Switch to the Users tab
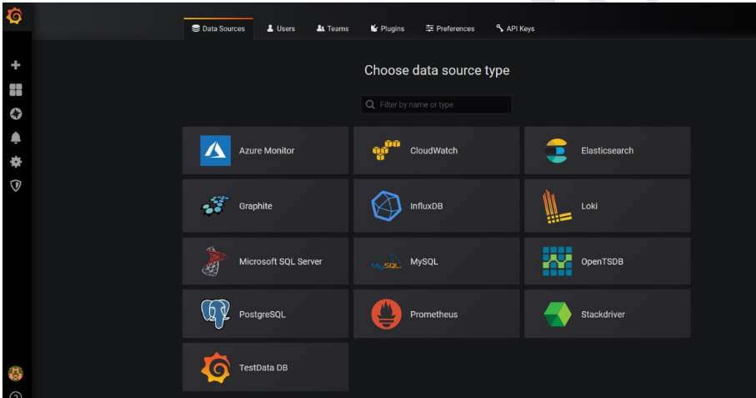The height and width of the screenshot is (398, 756). (x=281, y=28)
